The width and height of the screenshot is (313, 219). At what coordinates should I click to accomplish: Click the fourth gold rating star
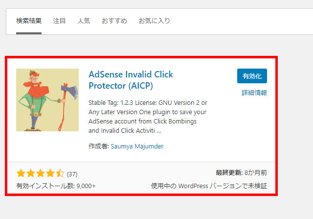[50, 173]
